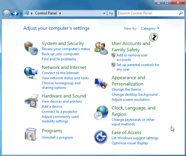Click Change keyboards or other input methods
This screenshot has width=186, height=156.
click(133, 122)
